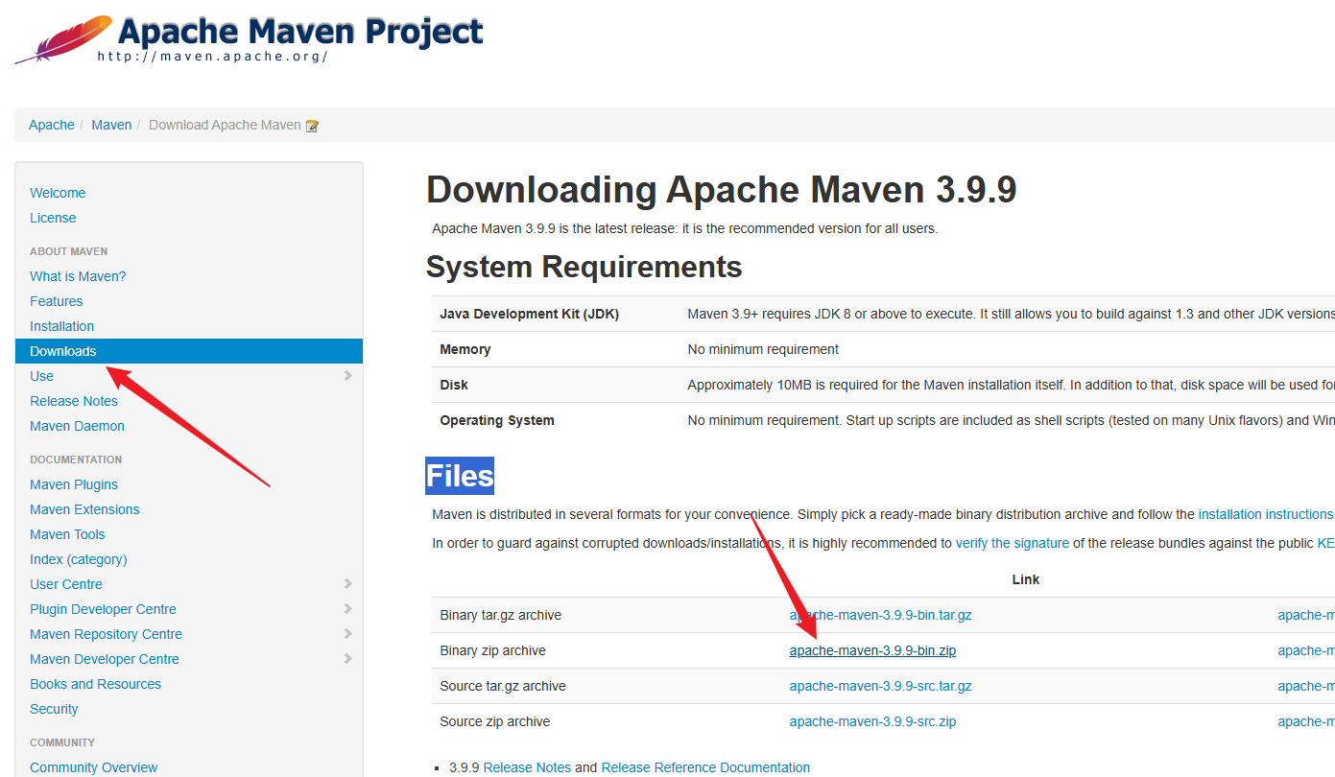Viewport: 1335px width, 777px height.
Task: Click the Apache Maven Project feather logo
Action: tap(63, 38)
